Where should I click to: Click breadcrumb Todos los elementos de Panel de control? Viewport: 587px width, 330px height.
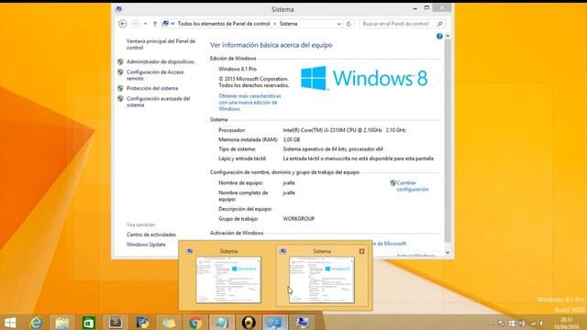[224, 24]
